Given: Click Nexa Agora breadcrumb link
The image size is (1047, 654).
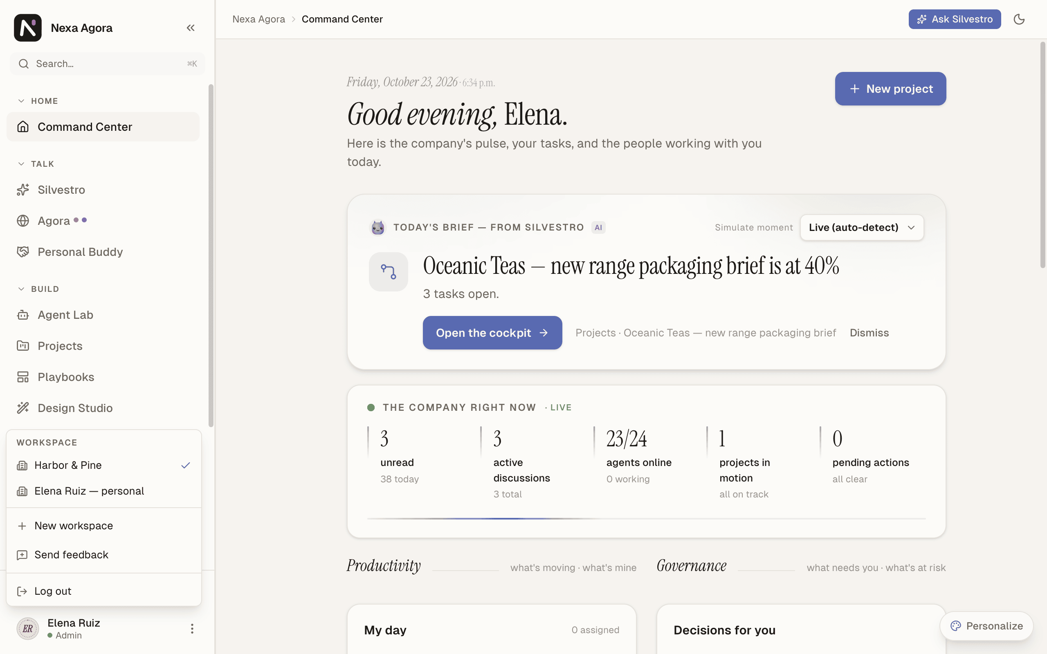Looking at the screenshot, I should (x=259, y=19).
